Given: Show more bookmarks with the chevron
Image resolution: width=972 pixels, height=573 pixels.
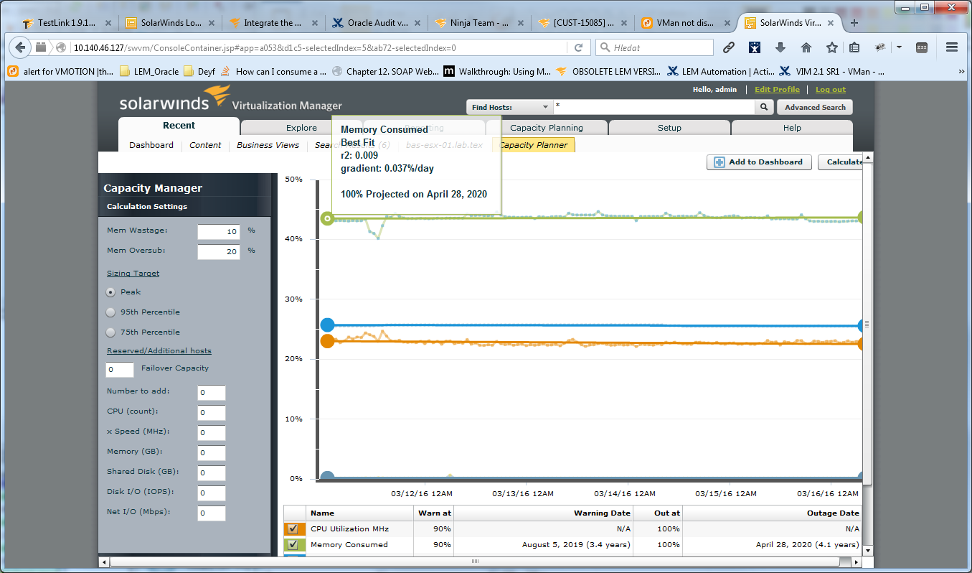Looking at the screenshot, I should tap(961, 72).
